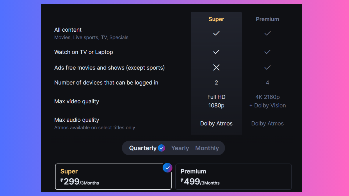Click Premium checkmark for Ads free movies
This screenshot has width=349, height=196.
point(267,67)
